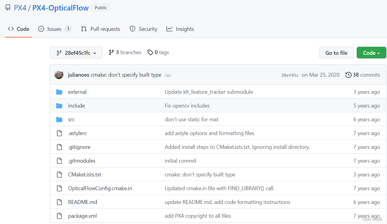Viewport: 387px width, 224px height.
Task: Click the Issues count badge showing 1
Action: (x=68, y=29)
